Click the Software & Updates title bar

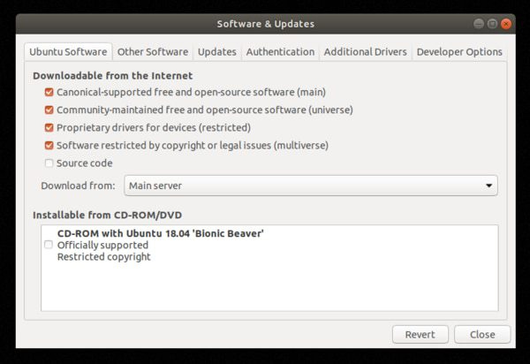click(x=265, y=24)
